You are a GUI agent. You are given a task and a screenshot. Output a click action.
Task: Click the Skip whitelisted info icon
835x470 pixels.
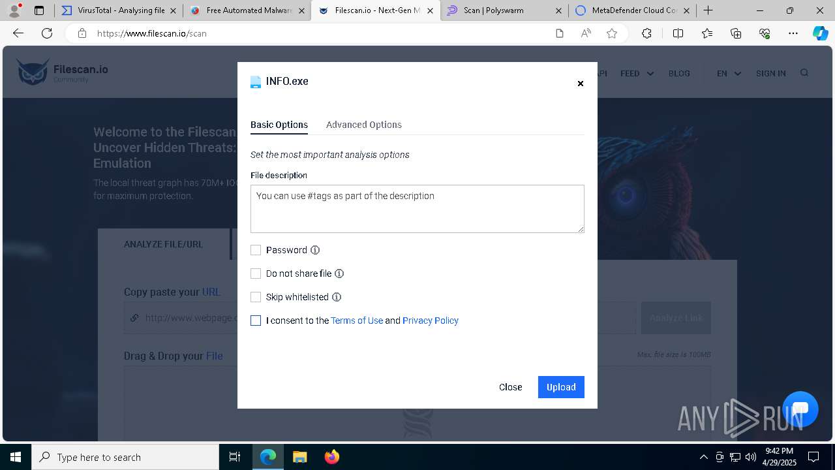[x=337, y=297]
